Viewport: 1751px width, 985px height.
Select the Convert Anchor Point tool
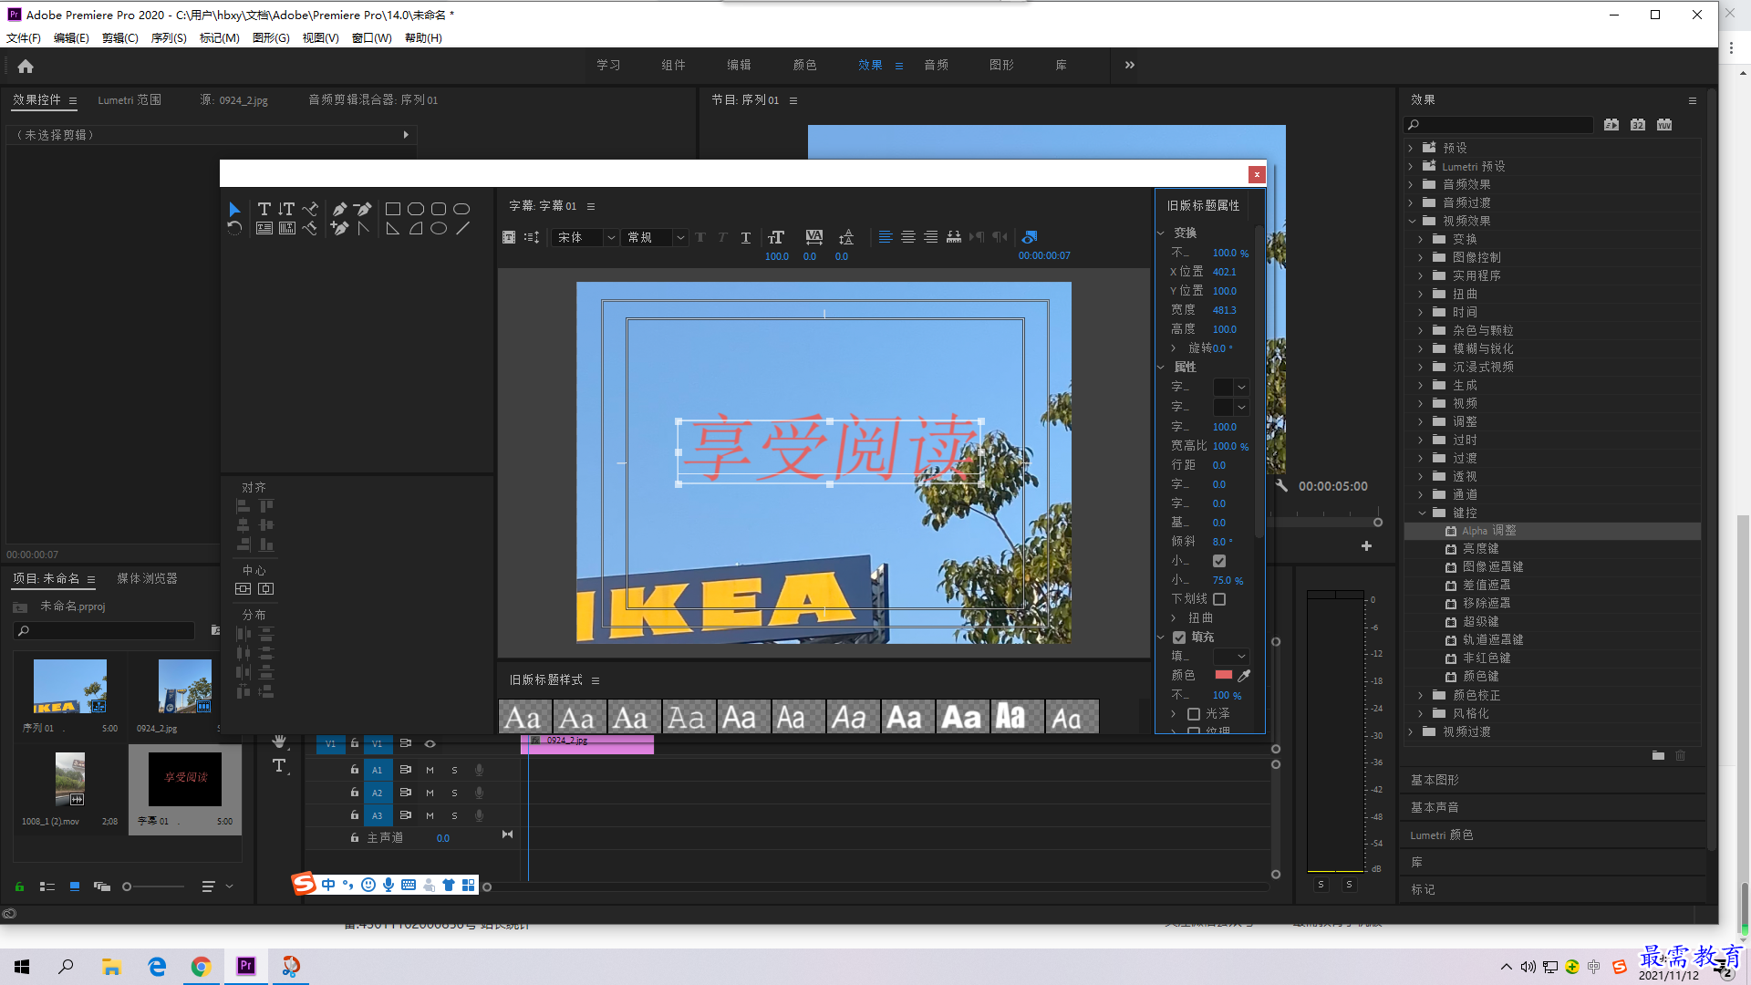[x=363, y=228]
